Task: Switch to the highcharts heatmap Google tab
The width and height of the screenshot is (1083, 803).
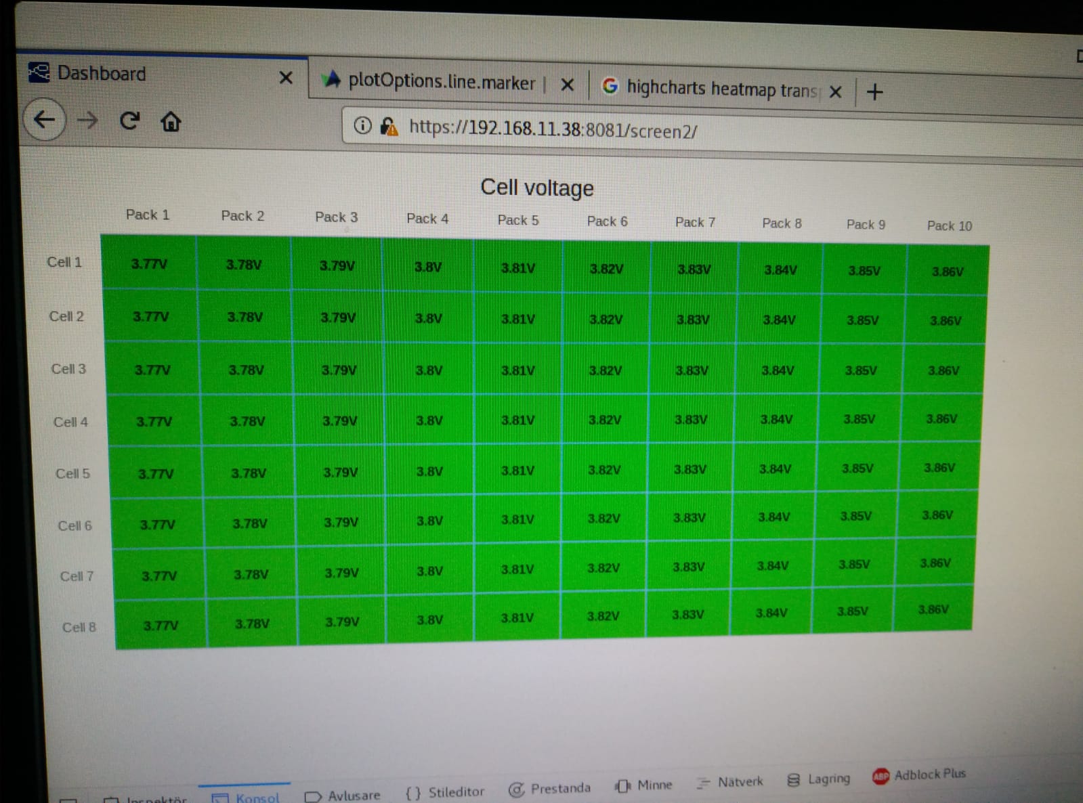Action: pyautogui.click(x=723, y=89)
